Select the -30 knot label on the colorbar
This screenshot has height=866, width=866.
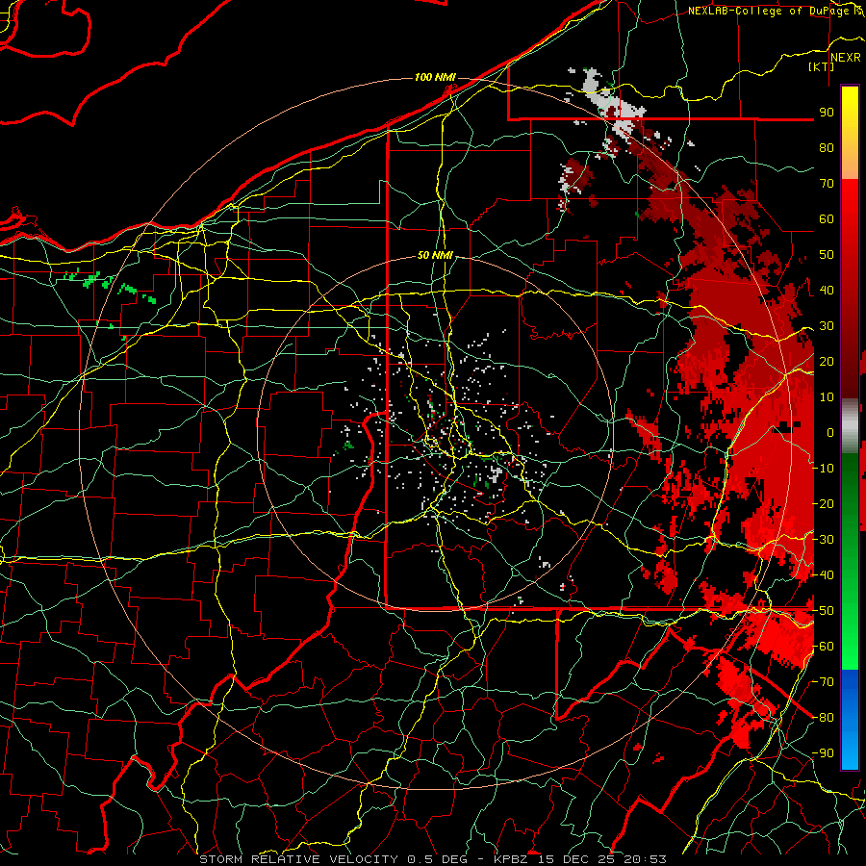[x=823, y=540]
